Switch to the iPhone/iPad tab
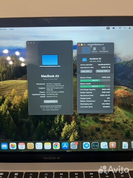Viewport: 133px width, 178px height. point(104,50)
